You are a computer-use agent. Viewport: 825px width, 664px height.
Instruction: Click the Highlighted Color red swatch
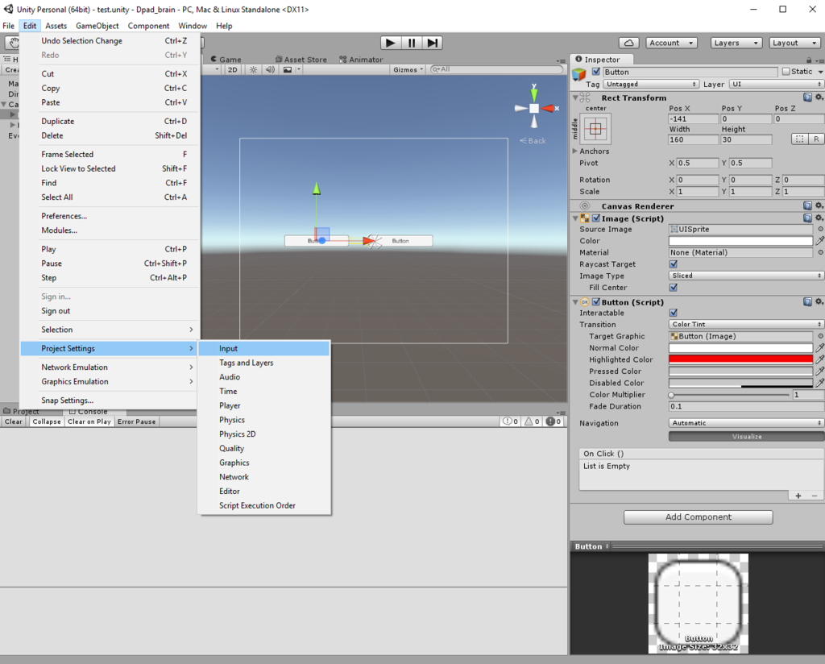pos(740,359)
